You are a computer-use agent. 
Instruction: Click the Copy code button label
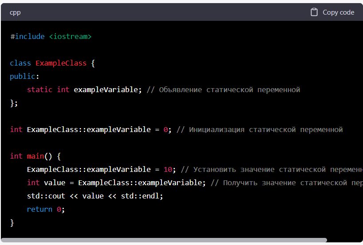338,12
